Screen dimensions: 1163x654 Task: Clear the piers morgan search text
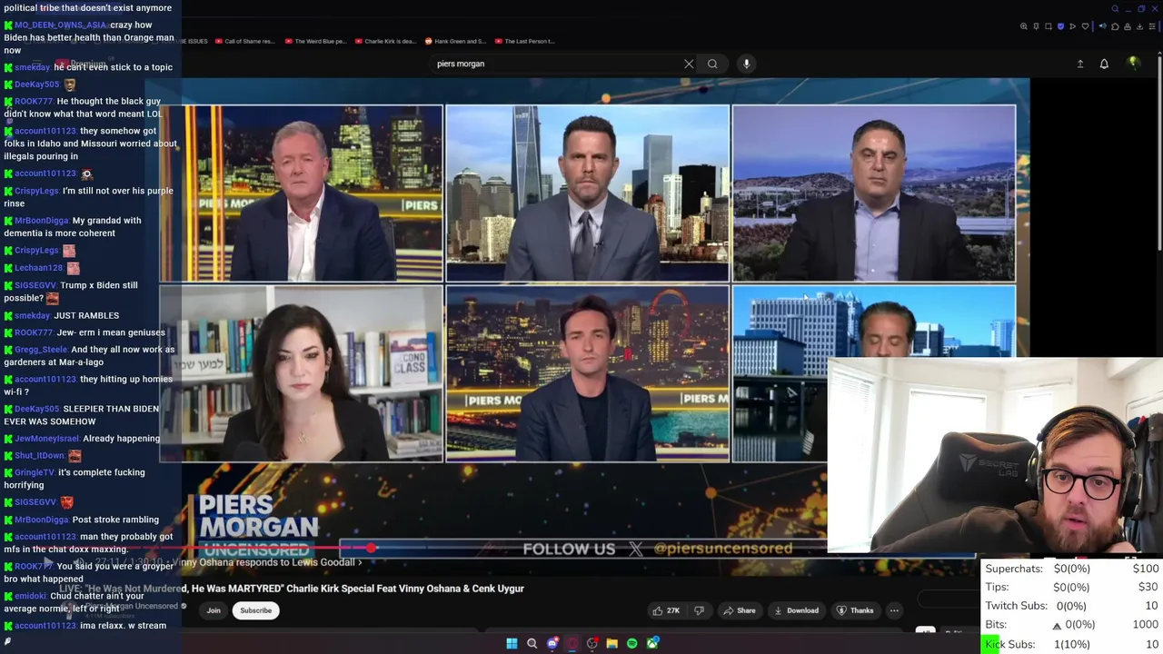tap(689, 64)
